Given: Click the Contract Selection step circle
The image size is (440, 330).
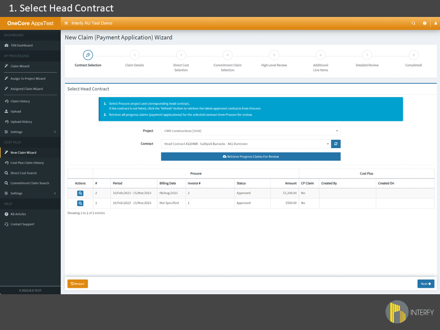Looking at the screenshot, I should (x=88, y=55).
